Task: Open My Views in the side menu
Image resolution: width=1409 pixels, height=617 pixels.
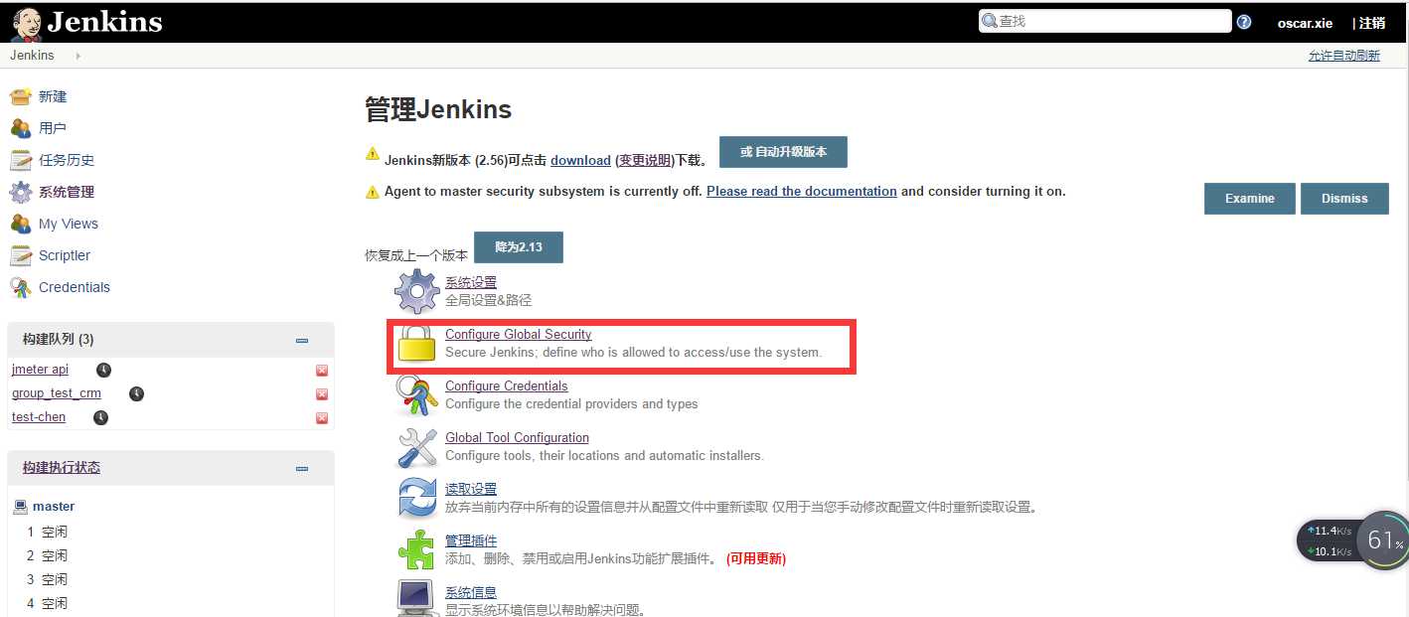Action: (x=69, y=224)
